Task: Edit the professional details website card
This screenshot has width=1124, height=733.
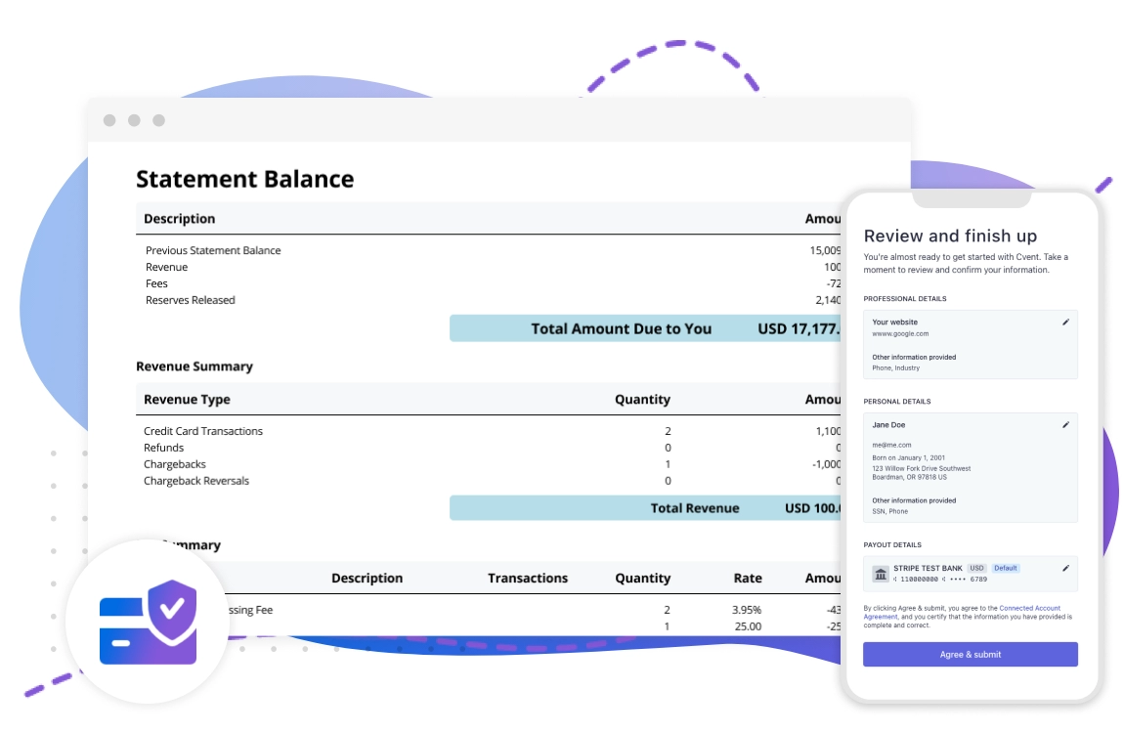Action: 1065,322
